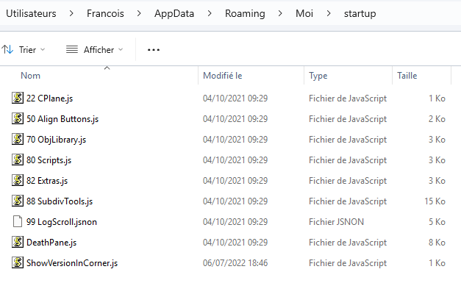The image size is (461, 283).
Task: Sort by the Modifié le column header
Action: pos(223,76)
